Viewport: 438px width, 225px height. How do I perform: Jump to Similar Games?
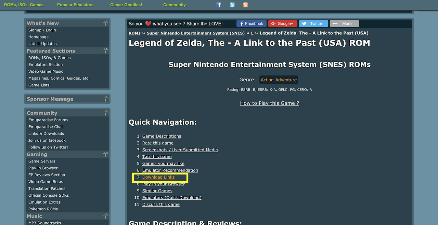[x=157, y=191]
